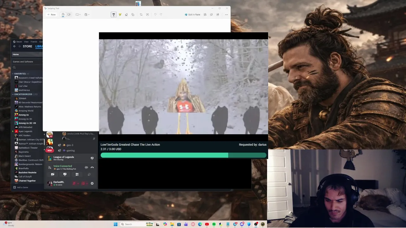Image resolution: width=406 pixels, height=228 pixels.
Task: Open Discord User Settings gear
Action: click(92, 183)
